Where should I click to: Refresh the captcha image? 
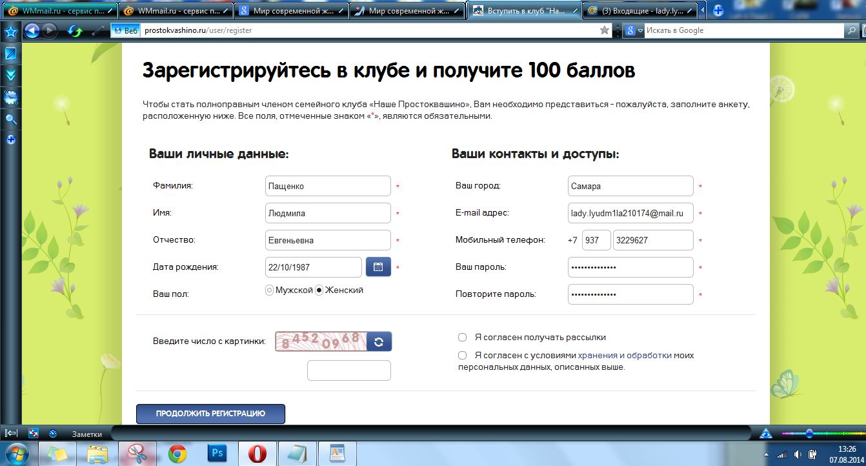coord(379,341)
